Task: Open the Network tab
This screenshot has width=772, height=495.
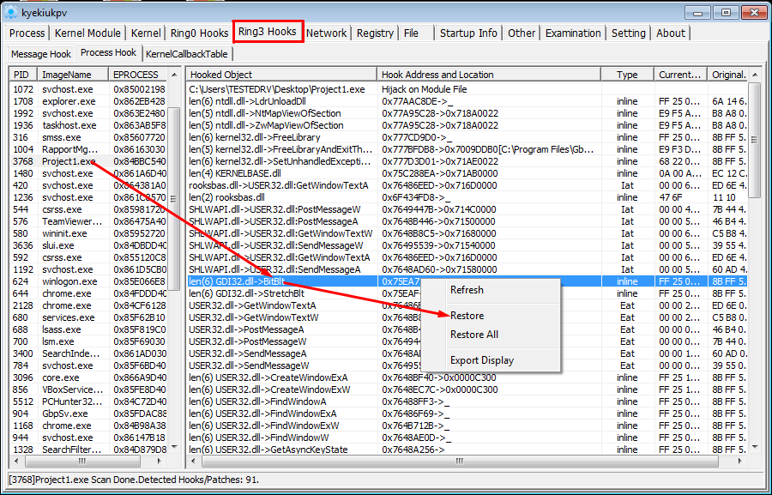Action: point(327,33)
